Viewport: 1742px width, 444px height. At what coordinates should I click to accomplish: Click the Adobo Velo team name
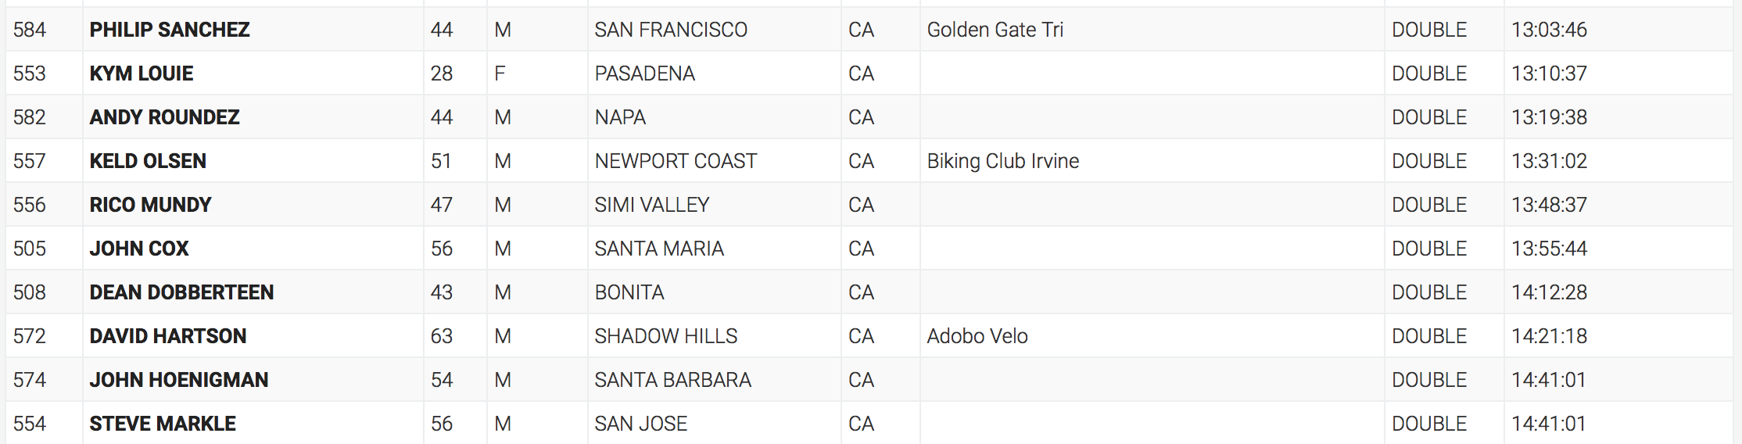point(977,336)
